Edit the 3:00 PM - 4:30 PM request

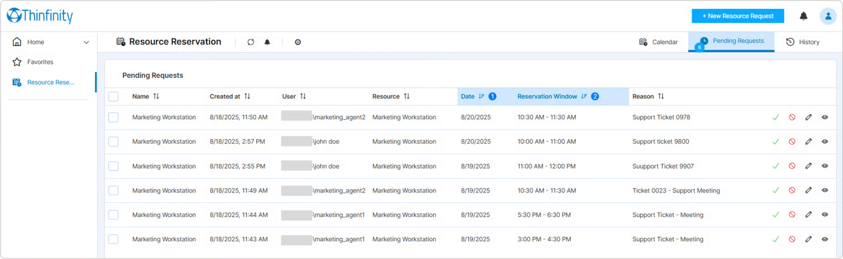pos(809,240)
